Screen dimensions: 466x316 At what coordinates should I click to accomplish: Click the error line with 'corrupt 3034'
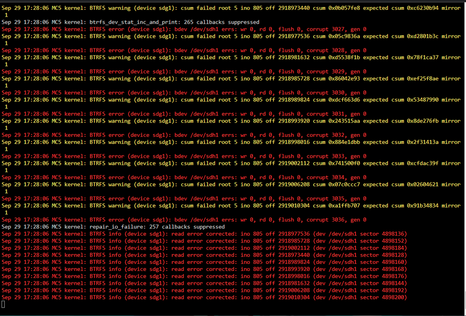tap(184, 177)
